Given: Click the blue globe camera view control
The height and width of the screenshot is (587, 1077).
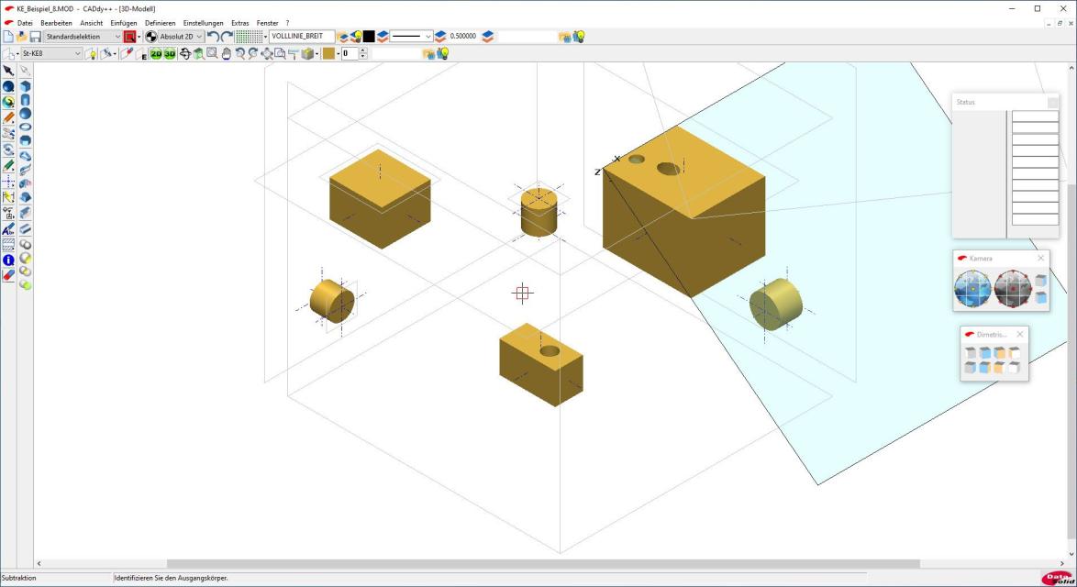Looking at the screenshot, I should click(972, 288).
